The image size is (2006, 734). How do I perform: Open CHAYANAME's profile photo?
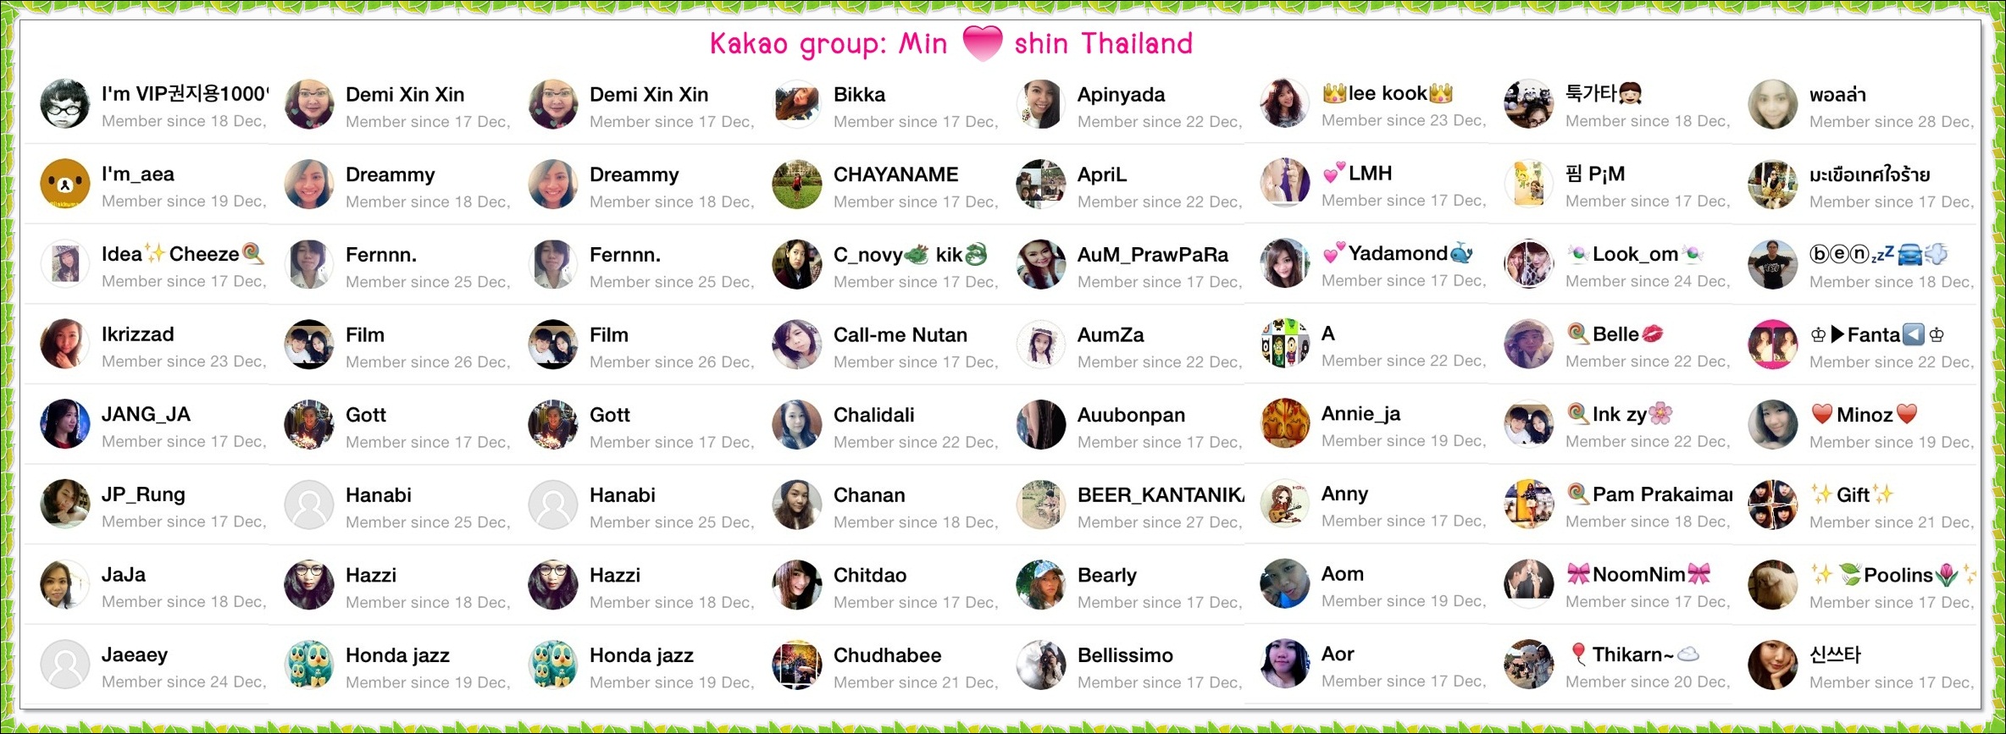797,184
